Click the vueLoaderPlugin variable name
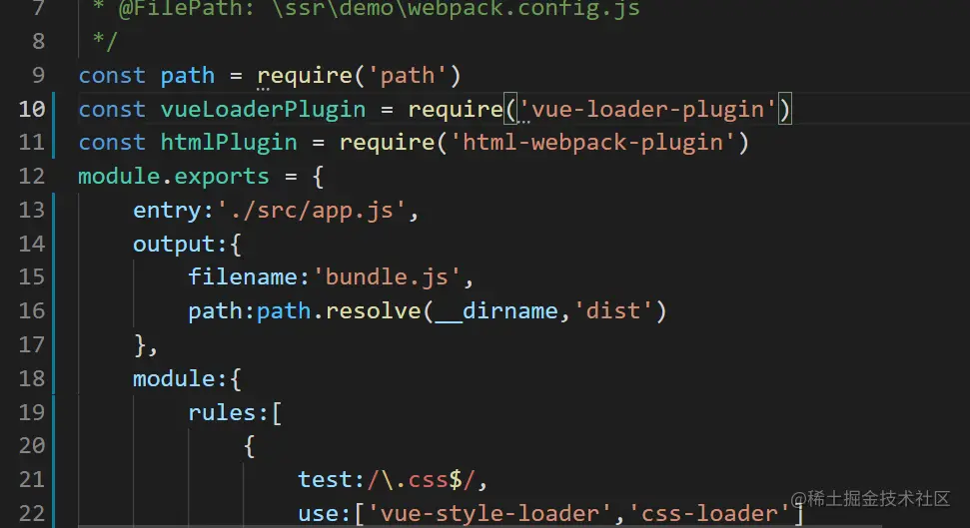This screenshot has height=528, width=970. click(x=263, y=110)
